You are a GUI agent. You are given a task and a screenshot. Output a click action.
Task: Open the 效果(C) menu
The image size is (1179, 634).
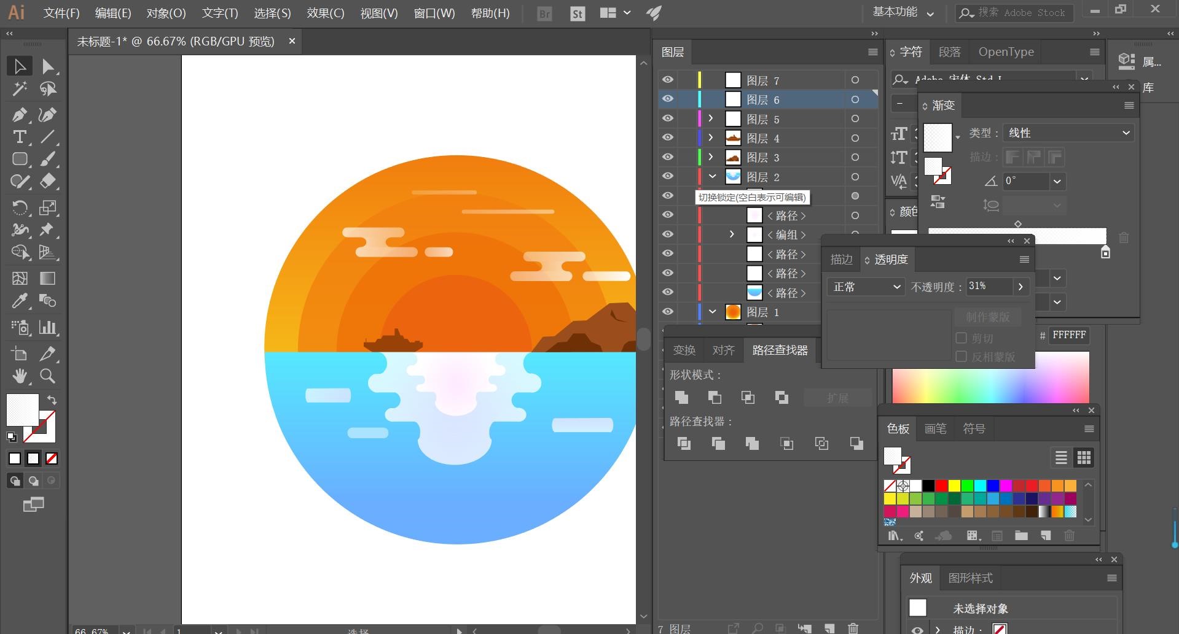[325, 13]
